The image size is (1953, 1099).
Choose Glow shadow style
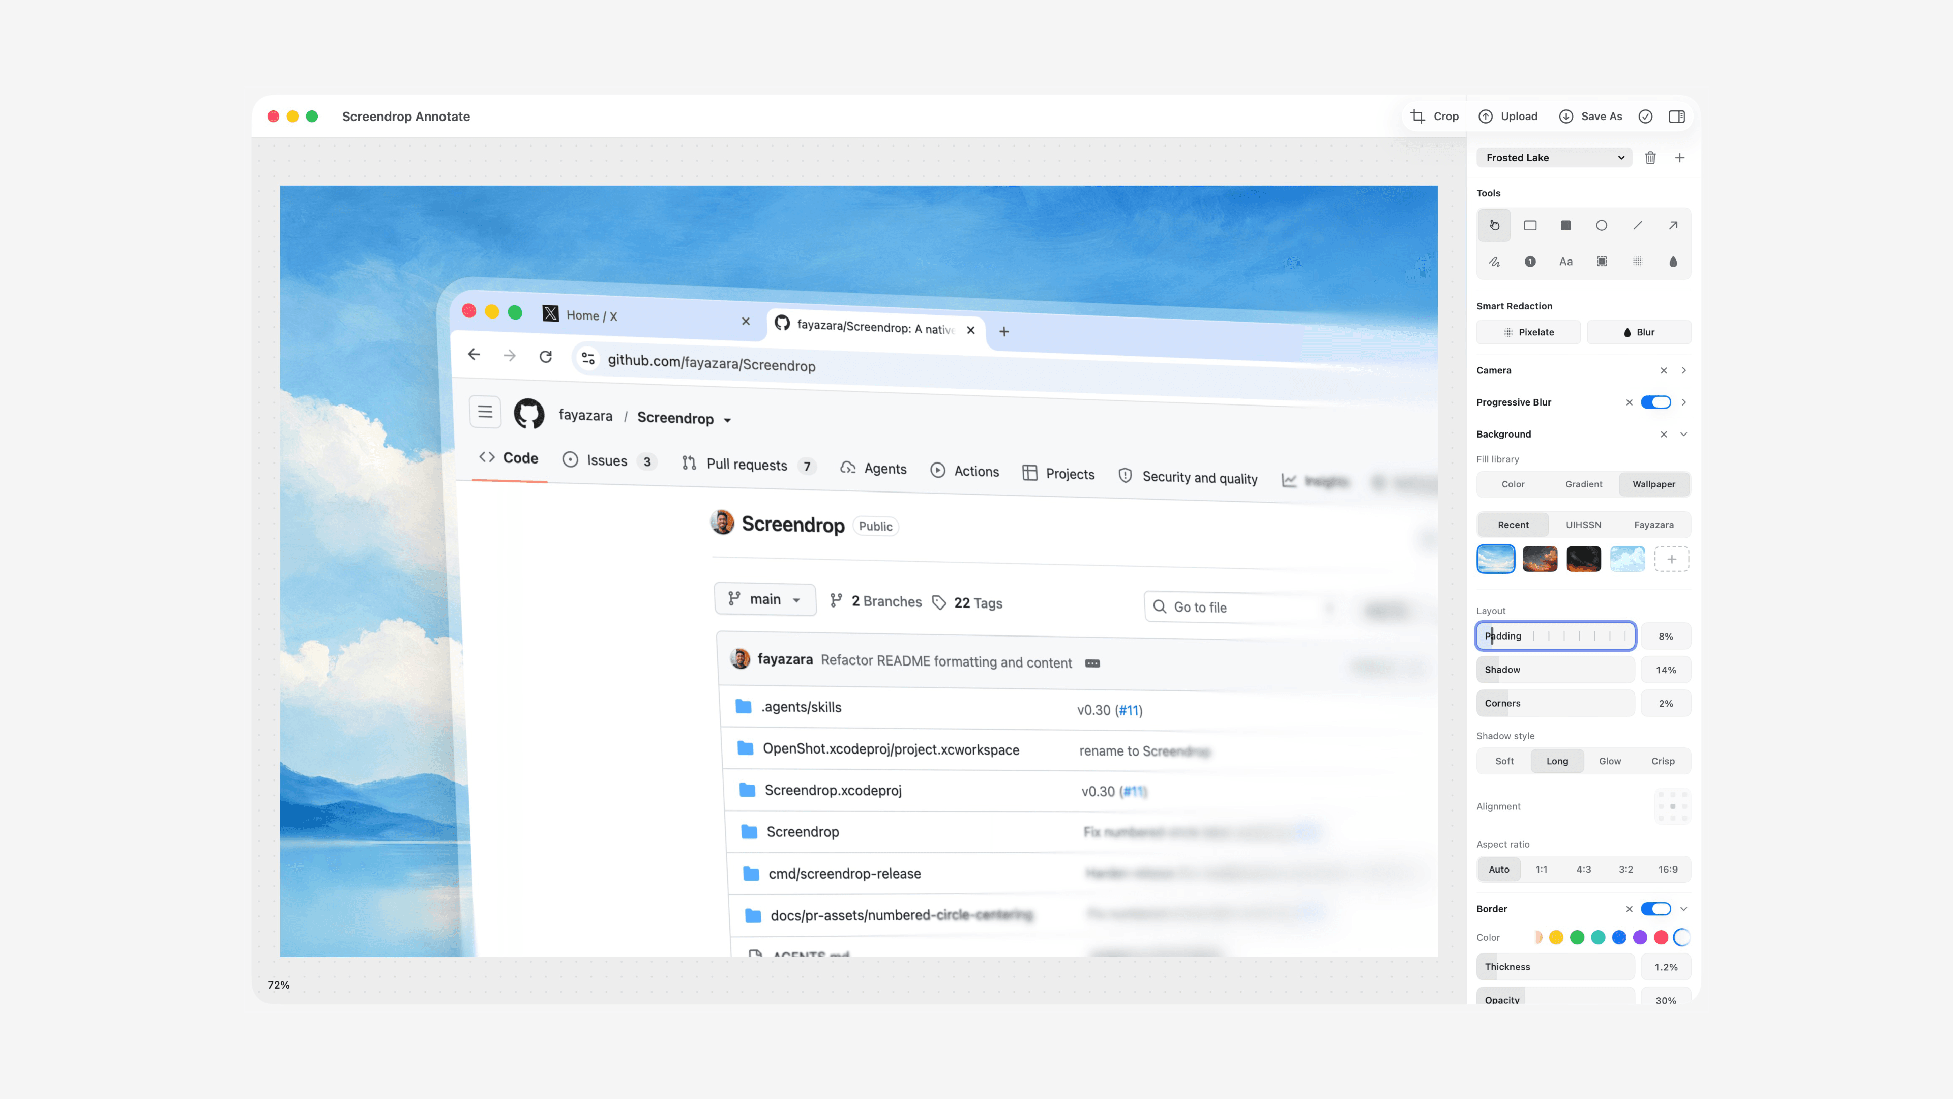point(1610,761)
